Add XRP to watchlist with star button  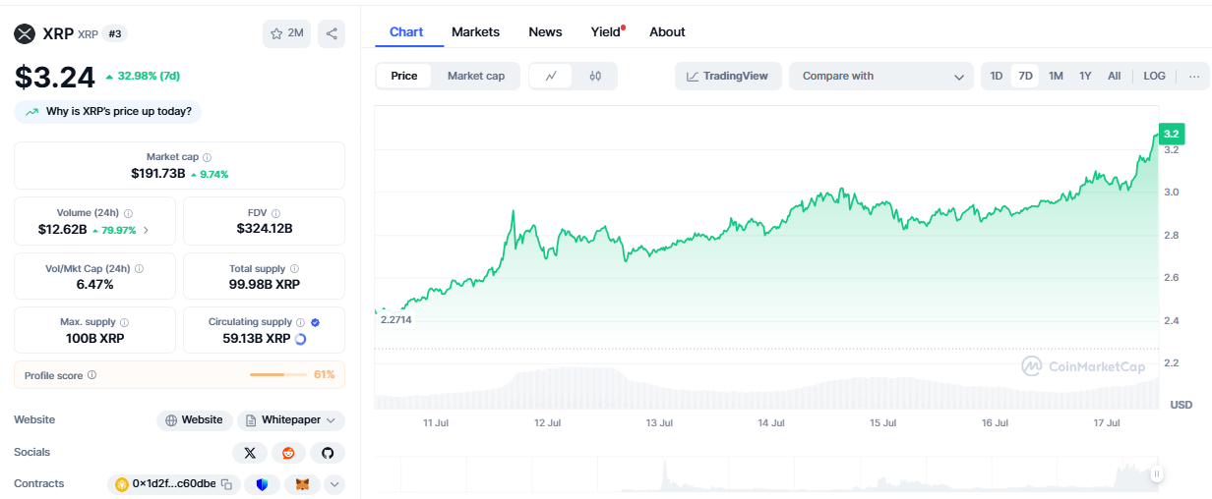click(287, 33)
